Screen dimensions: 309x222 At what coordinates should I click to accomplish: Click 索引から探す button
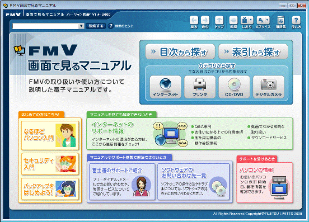[x=253, y=51]
